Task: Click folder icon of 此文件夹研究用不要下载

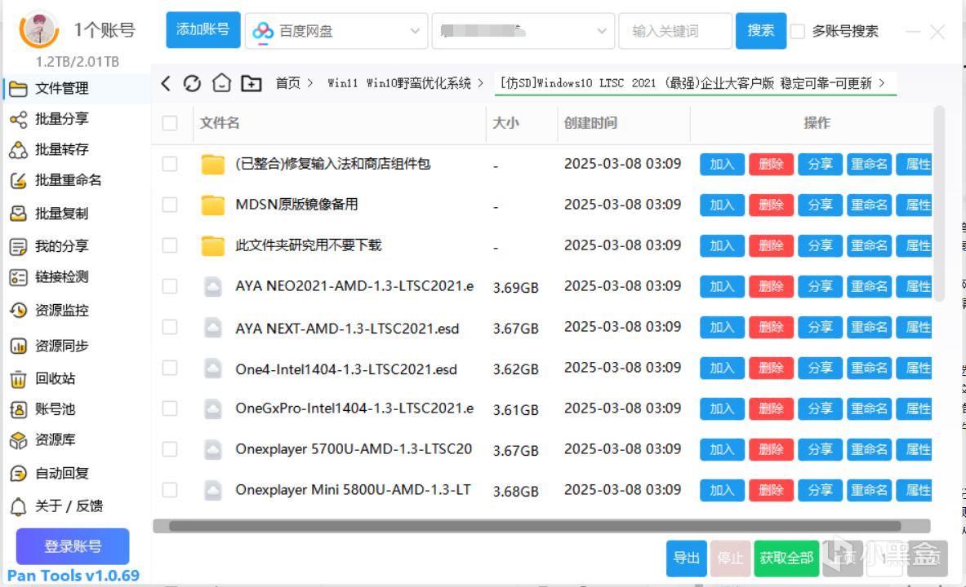Action: tap(212, 245)
